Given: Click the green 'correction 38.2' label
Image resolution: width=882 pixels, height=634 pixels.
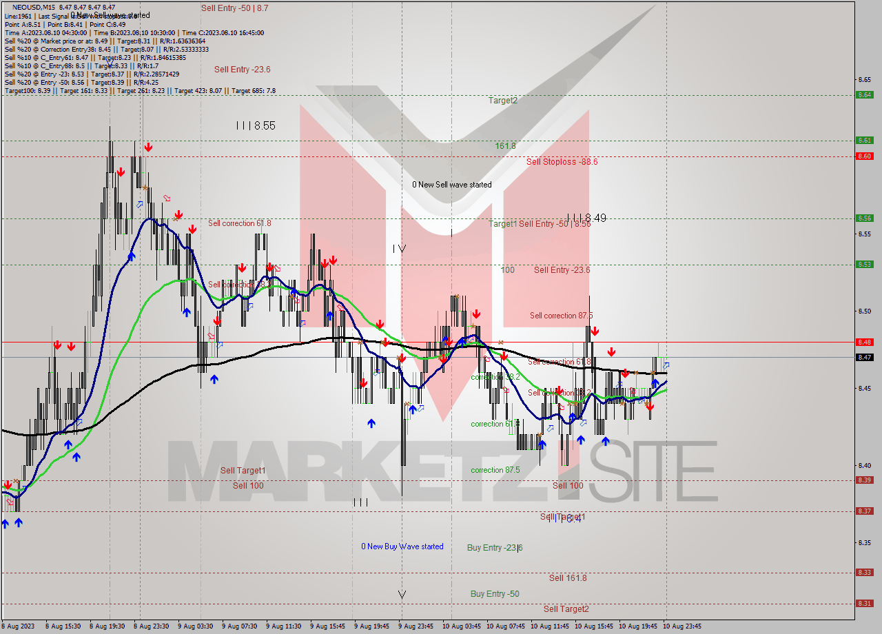Looking at the screenshot, I should pyautogui.click(x=495, y=378).
